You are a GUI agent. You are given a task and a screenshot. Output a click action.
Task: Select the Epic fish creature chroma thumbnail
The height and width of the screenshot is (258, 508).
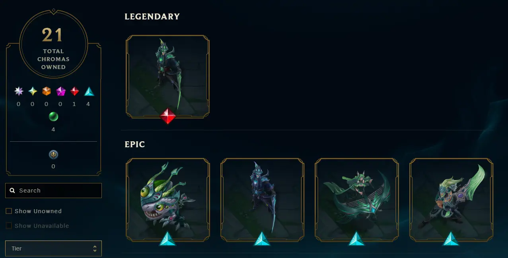click(167, 200)
